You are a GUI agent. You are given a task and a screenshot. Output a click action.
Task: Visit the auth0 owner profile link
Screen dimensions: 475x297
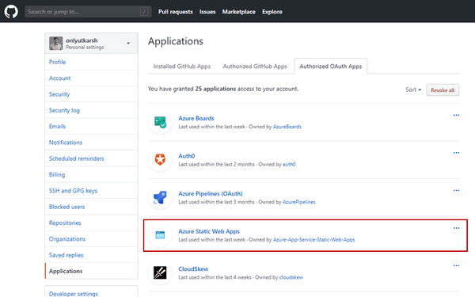289,164
